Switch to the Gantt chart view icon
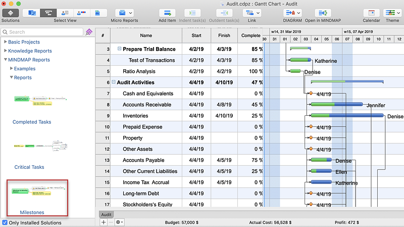The width and height of the screenshot is (404, 227). point(48,13)
